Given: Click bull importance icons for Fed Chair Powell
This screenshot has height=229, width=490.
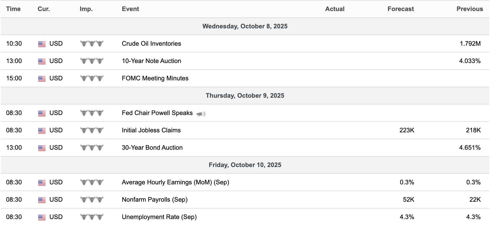Looking at the screenshot, I should coord(92,113).
